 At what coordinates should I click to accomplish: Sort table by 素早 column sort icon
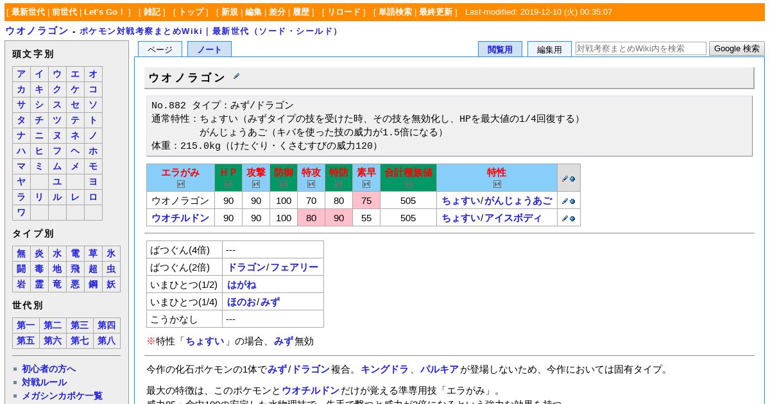click(366, 184)
